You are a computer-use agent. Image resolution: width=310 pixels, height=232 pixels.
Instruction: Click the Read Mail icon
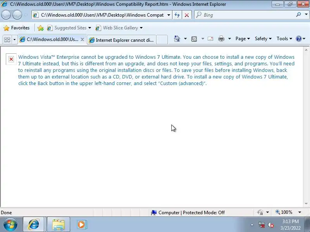tap(210, 39)
